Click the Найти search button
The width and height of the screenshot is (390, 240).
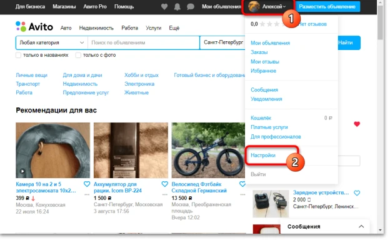point(349,42)
